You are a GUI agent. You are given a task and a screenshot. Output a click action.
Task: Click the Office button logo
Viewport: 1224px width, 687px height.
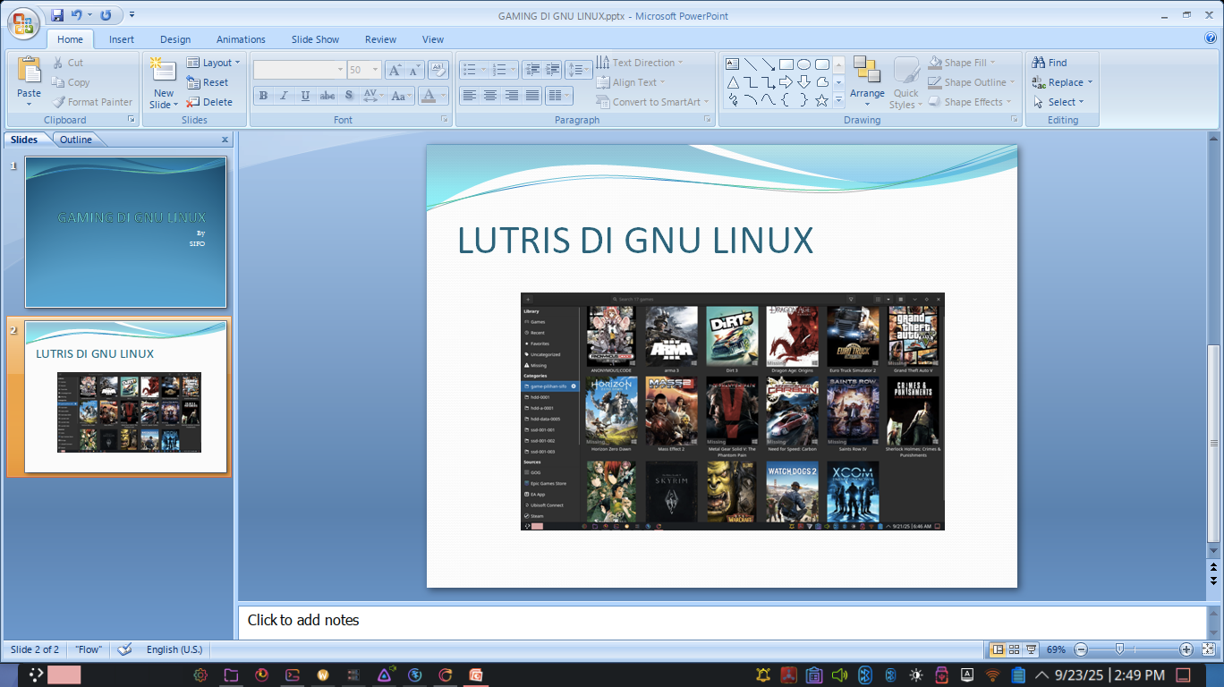click(24, 22)
